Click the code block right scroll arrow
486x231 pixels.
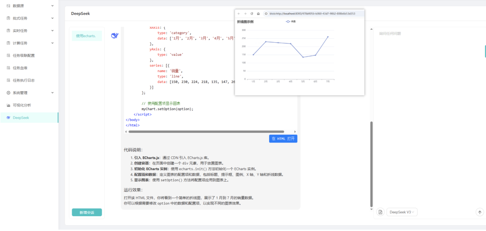click(295, 132)
